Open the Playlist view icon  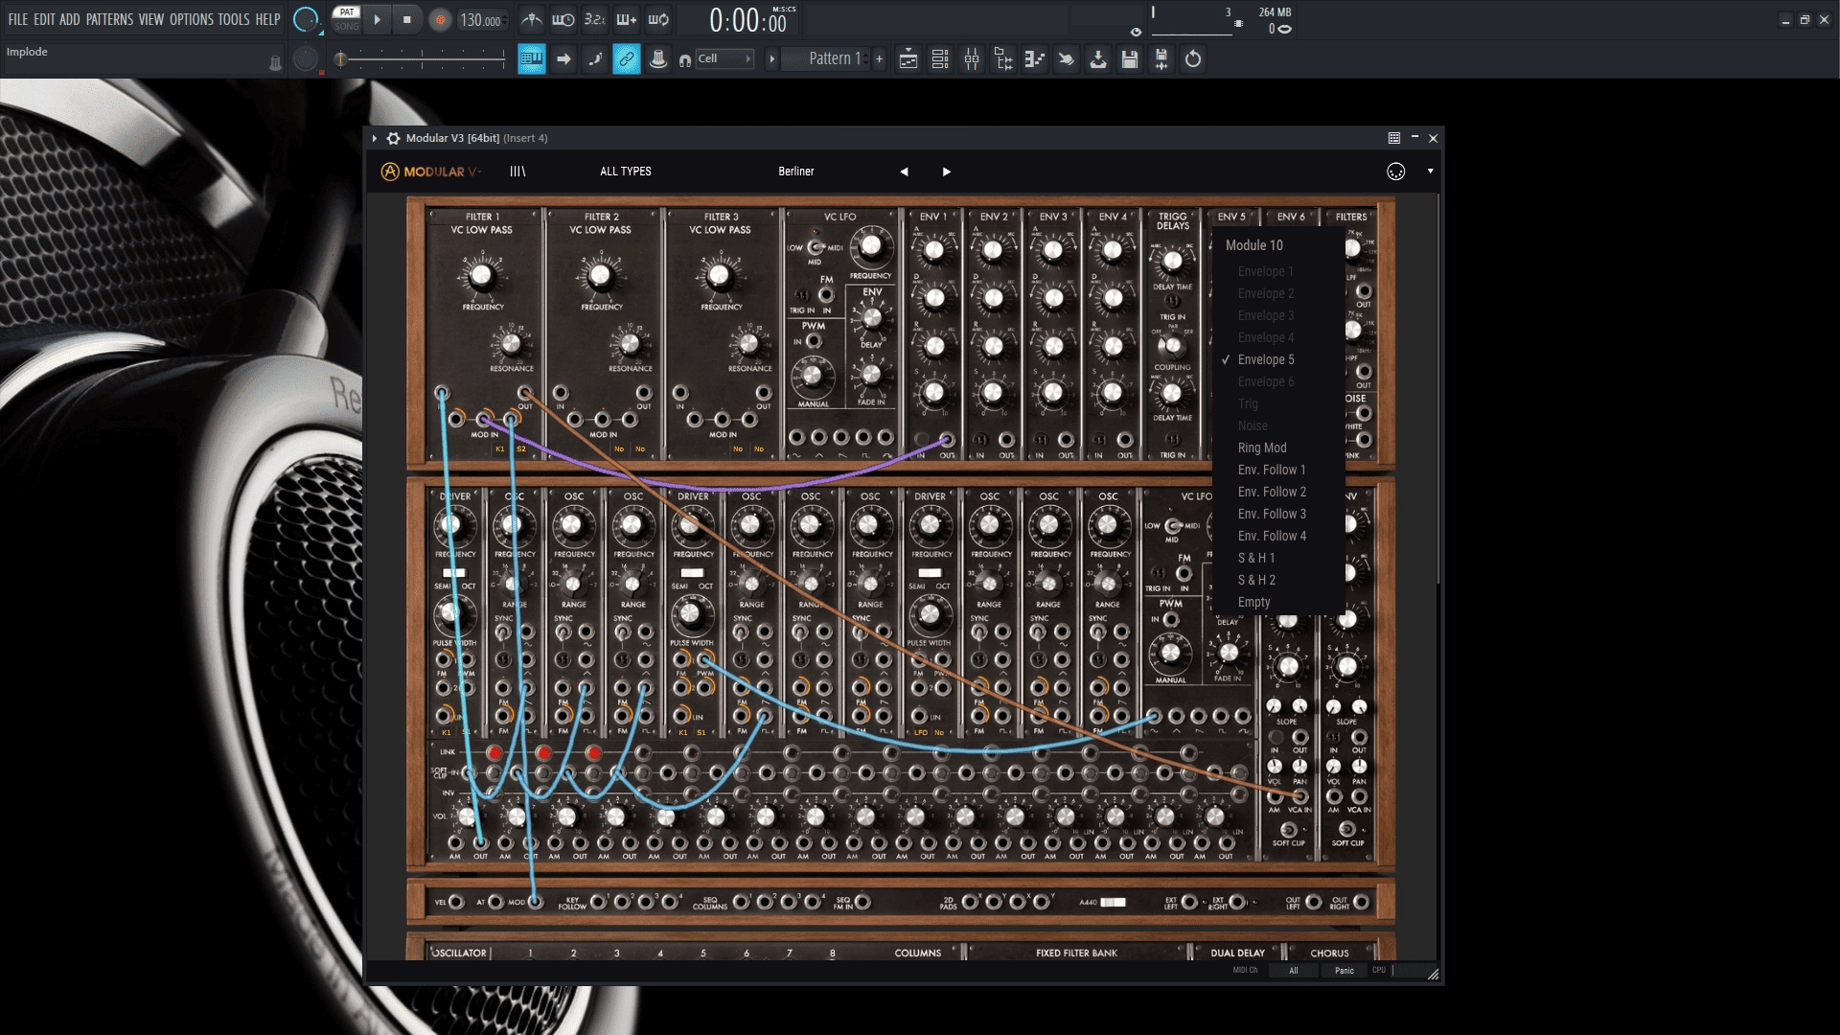pos(908,59)
